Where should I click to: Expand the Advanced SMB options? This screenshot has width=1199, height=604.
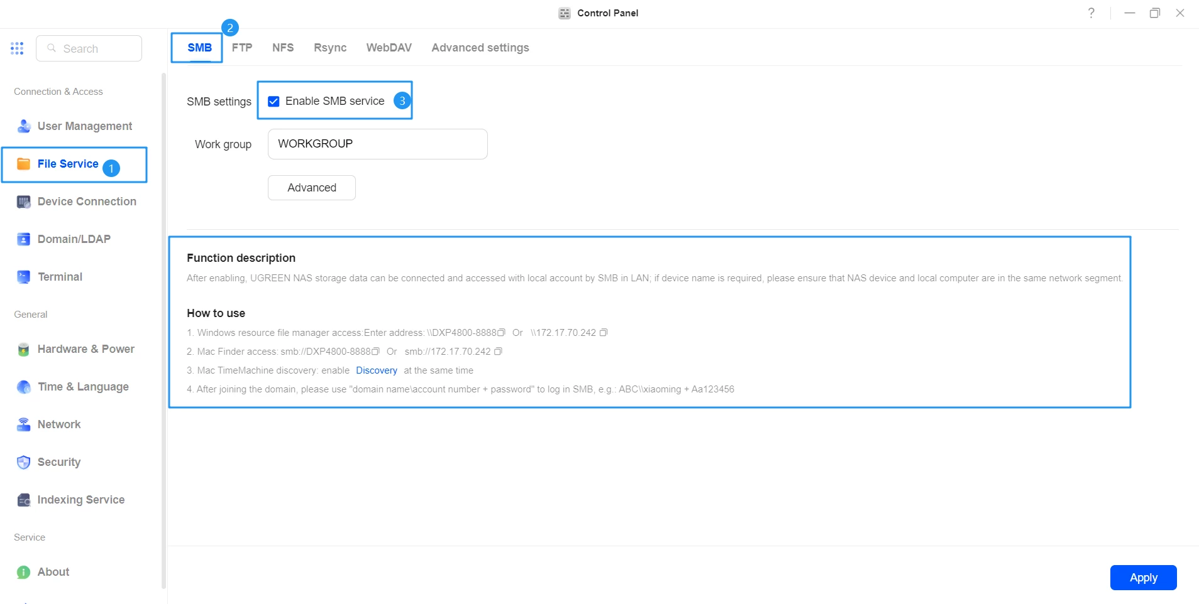(312, 188)
